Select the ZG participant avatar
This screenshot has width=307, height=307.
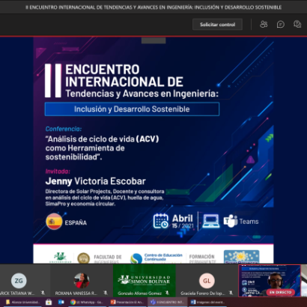19,281
